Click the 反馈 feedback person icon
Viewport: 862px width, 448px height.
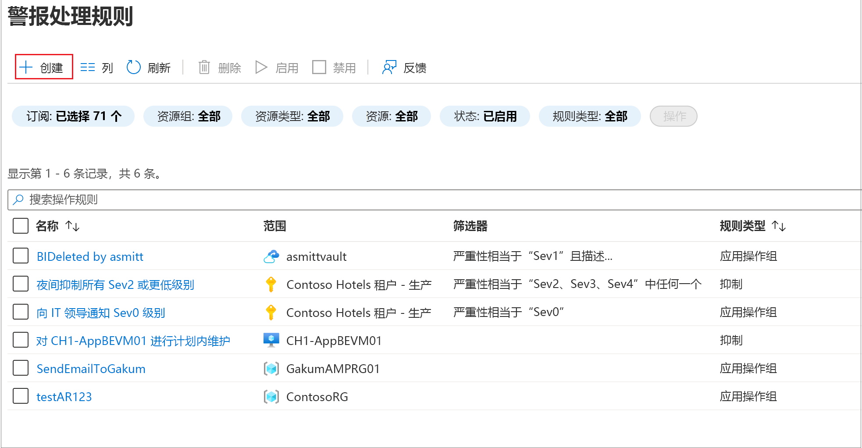pyautogui.click(x=389, y=67)
